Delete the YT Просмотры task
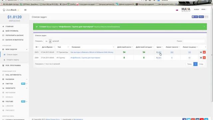213x120 pixels. tap(204, 52)
